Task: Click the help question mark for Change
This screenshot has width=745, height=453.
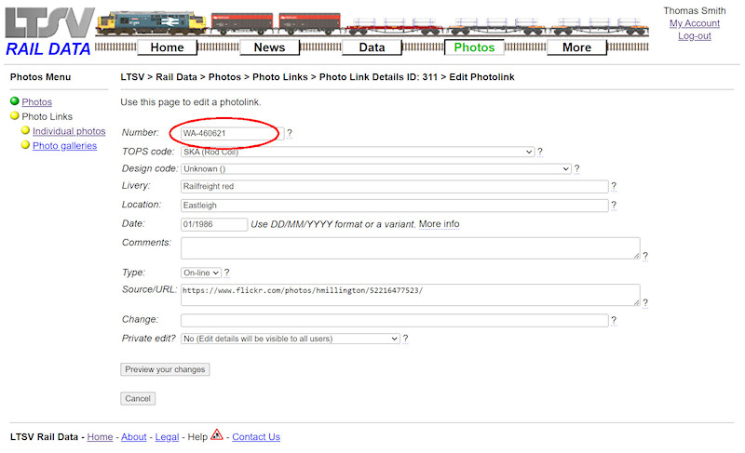Action: pyautogui.click(x=614, y=321)
